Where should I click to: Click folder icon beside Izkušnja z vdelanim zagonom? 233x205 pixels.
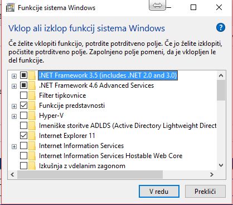coord(32,166)
